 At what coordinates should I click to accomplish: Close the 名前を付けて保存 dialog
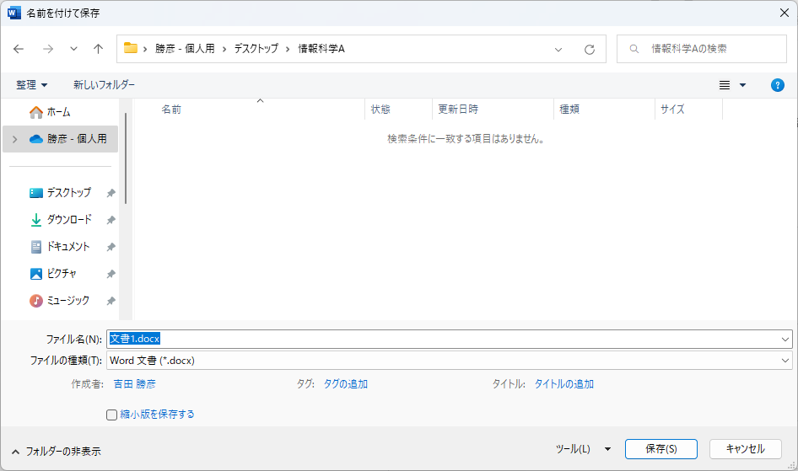click(x=785, y=13)
